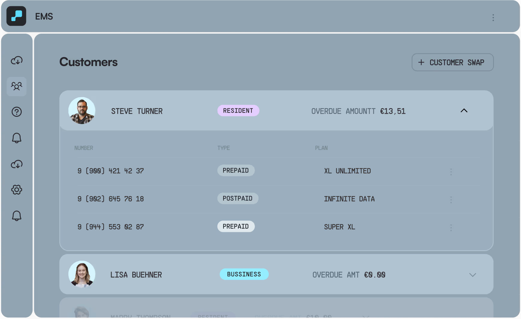Click the topmost cloud download sidebar icon
Screen dimensions: 521x319
pos(16,61)
